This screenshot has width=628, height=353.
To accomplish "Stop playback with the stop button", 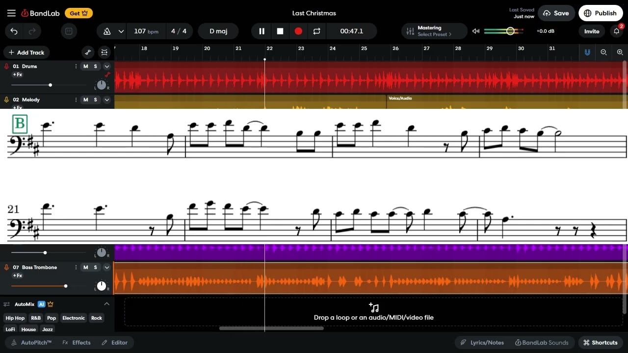I will point(280,31).
